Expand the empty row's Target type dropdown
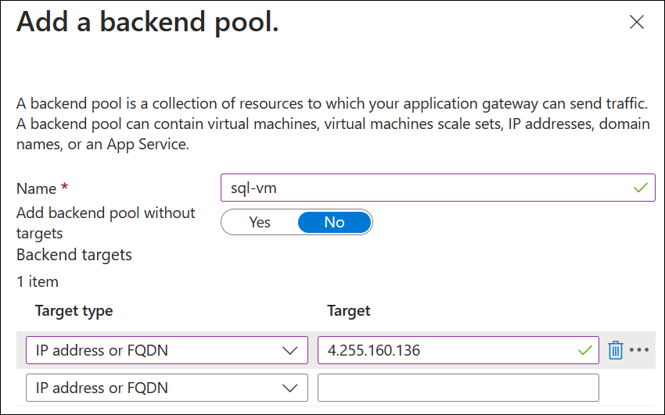 pyautogui.click(x=167, y=388)
